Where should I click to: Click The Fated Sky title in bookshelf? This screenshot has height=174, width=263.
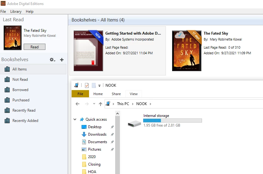pyautogui.click(x=216, y=33)
